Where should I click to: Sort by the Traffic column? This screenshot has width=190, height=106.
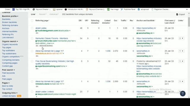(x=124, y=21)
